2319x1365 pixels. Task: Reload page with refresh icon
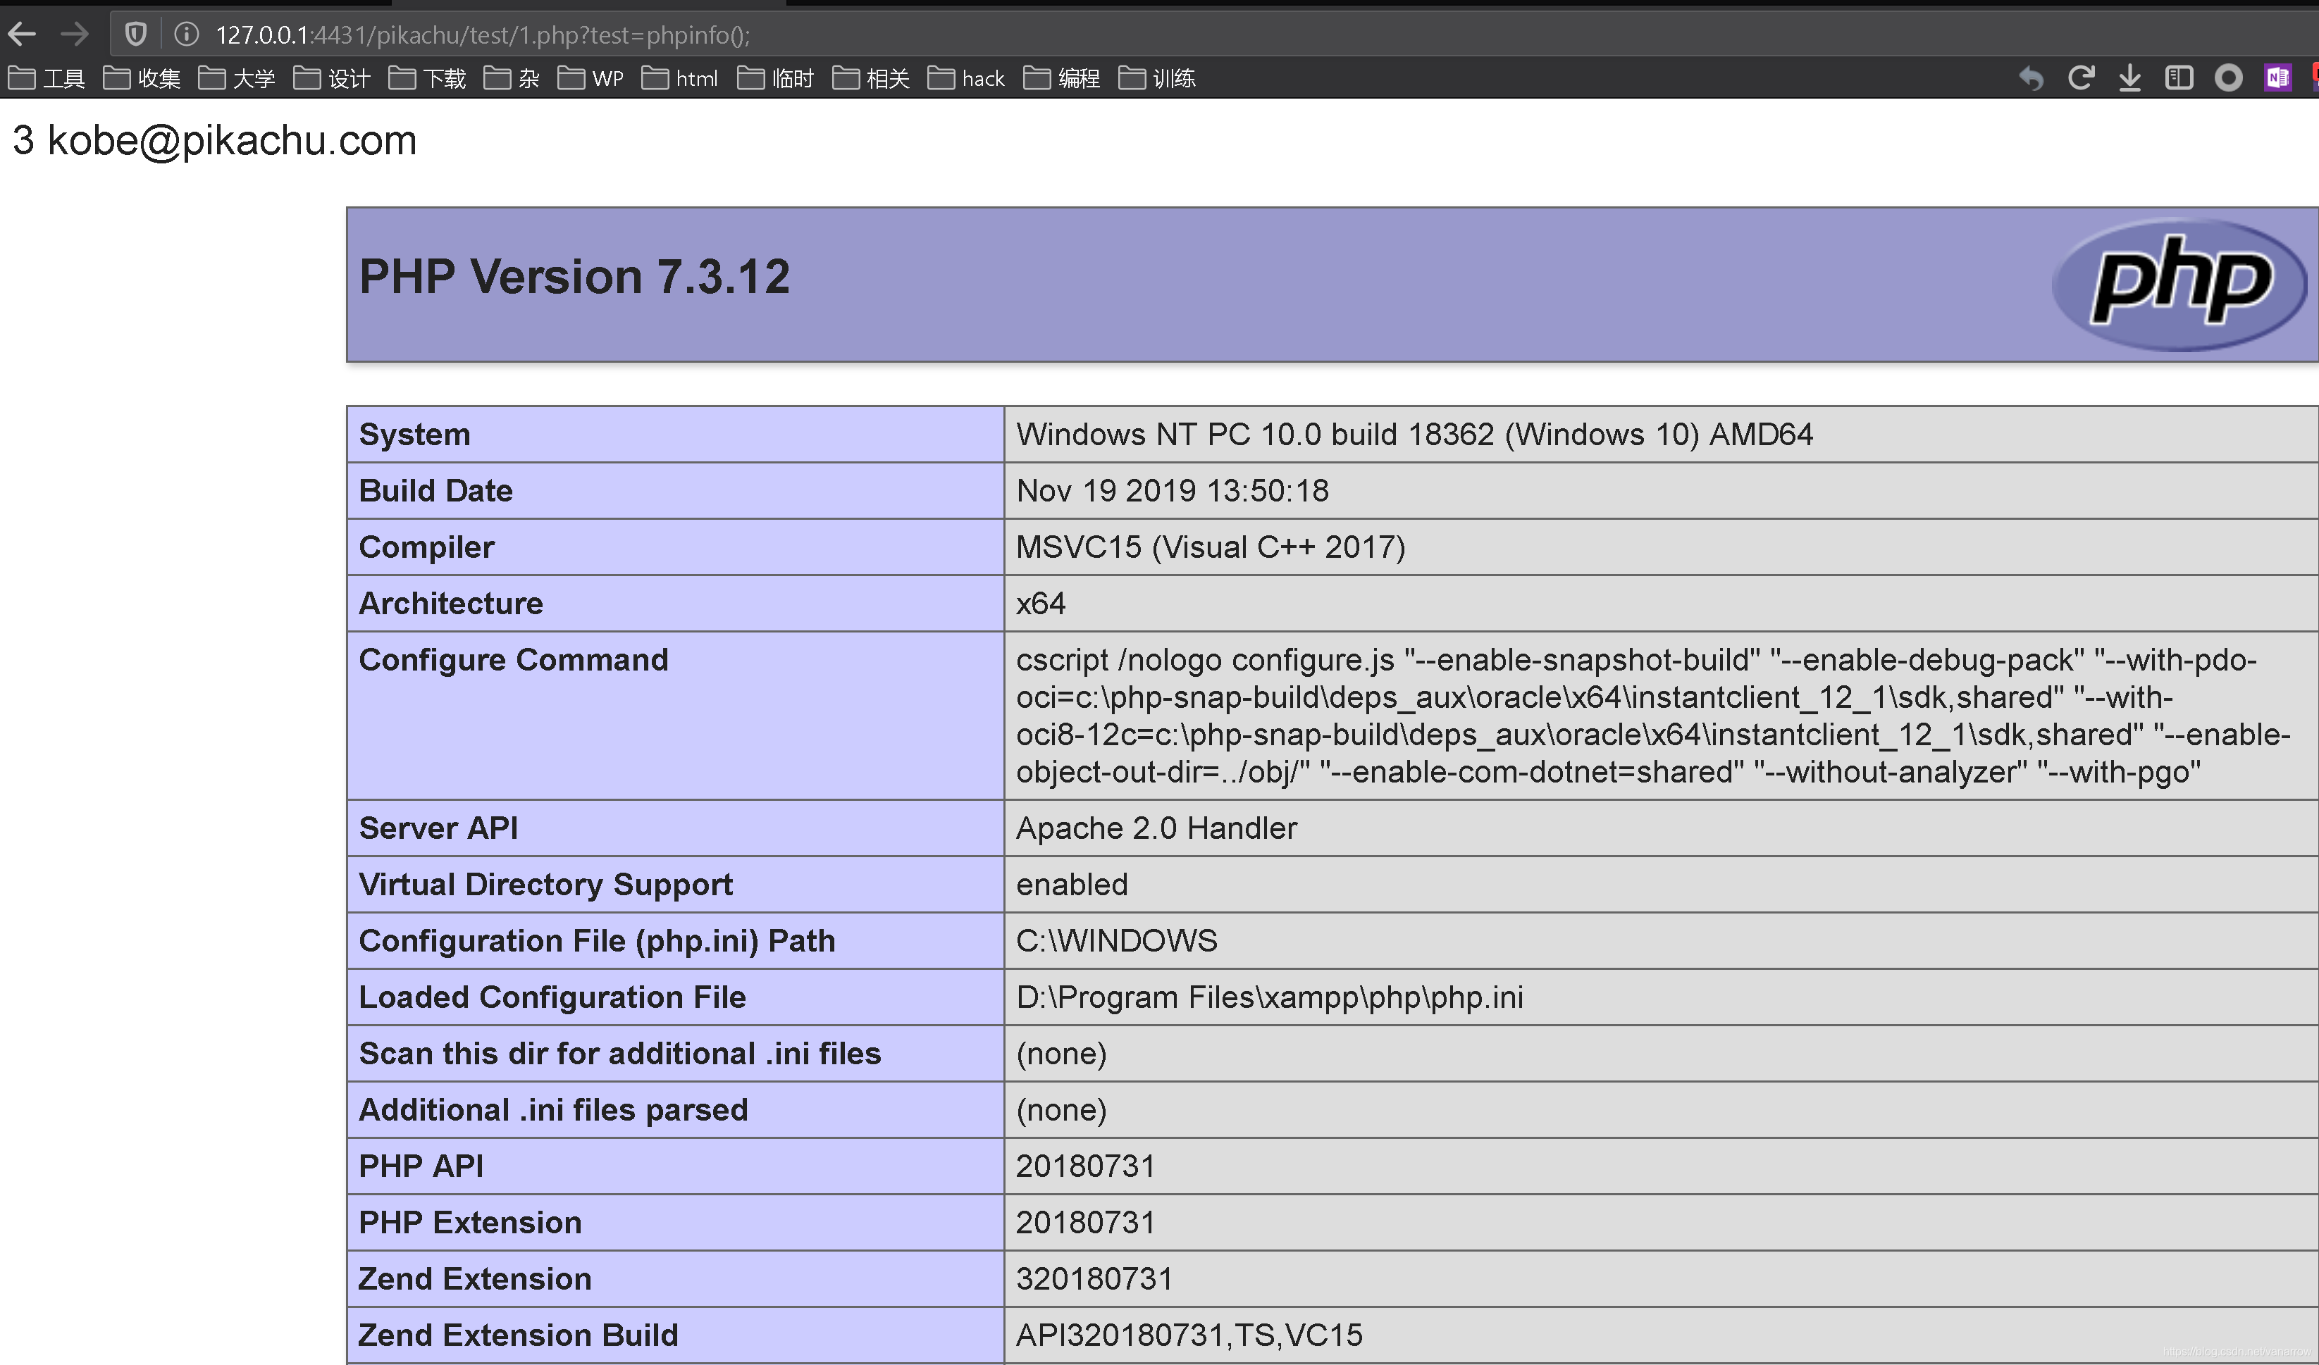pos(2081,78)
